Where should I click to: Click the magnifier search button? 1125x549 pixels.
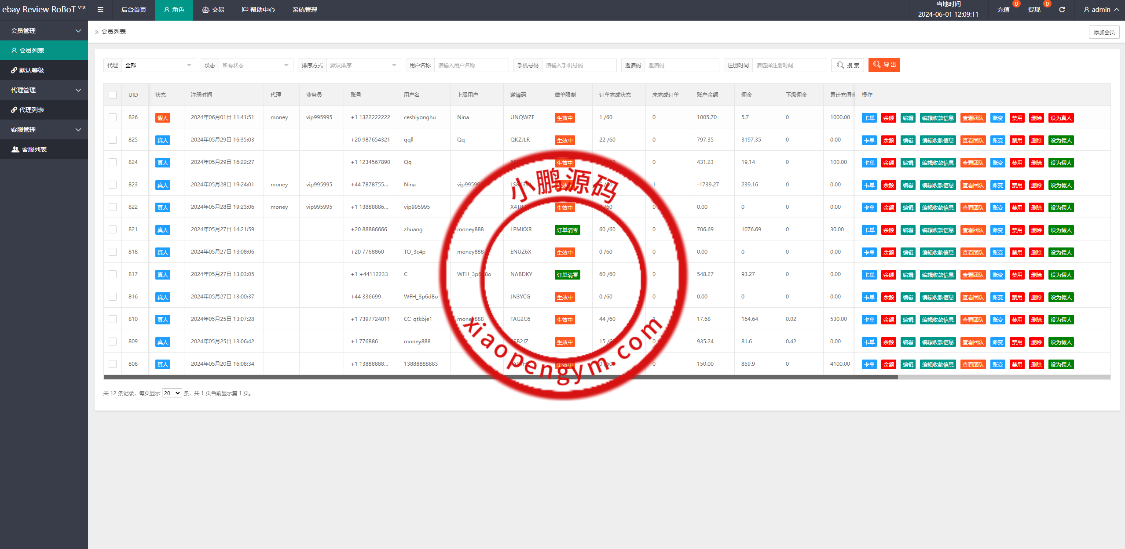(x=847, y=65)
